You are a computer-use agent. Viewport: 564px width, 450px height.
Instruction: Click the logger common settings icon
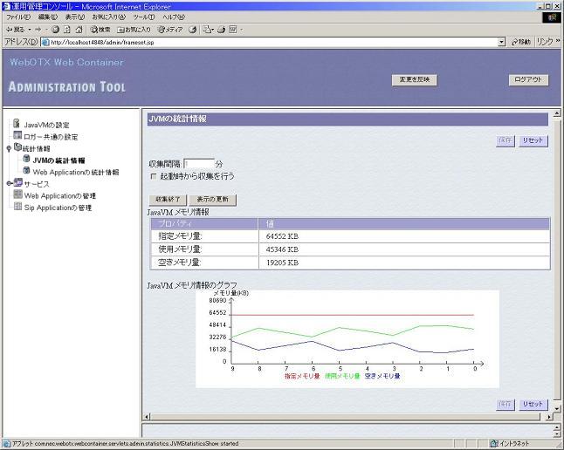(x=17, y=136)
